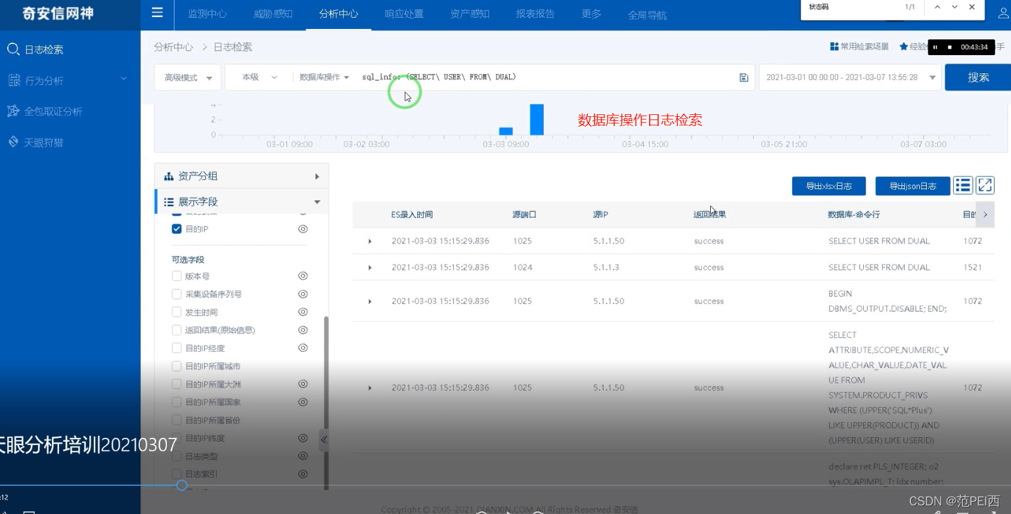
Task: Click the tallest blue histogram bar
Action: coord(537,119)
